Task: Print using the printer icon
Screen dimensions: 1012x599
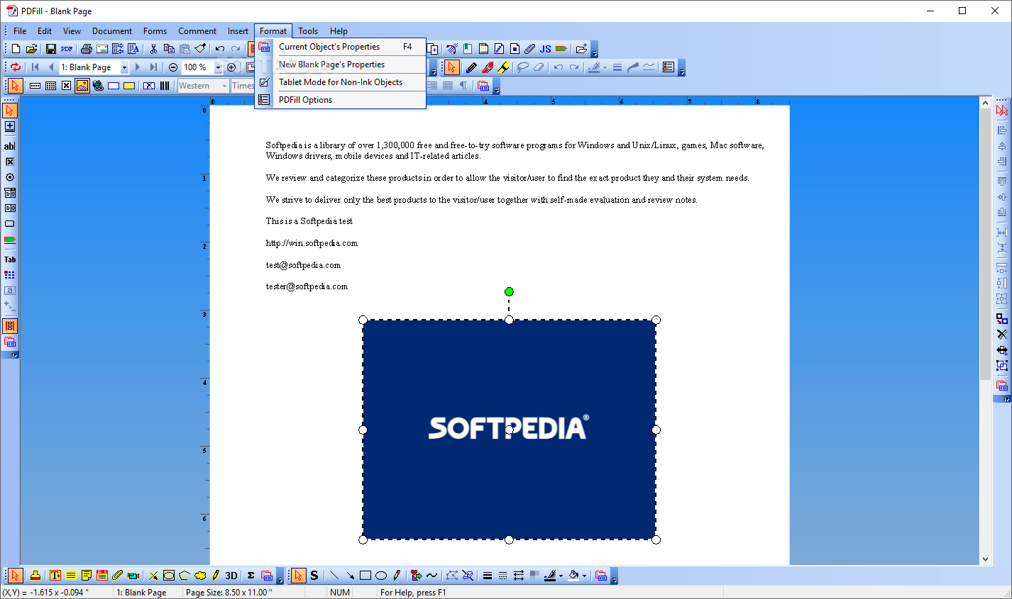Action: coord(87,49)
